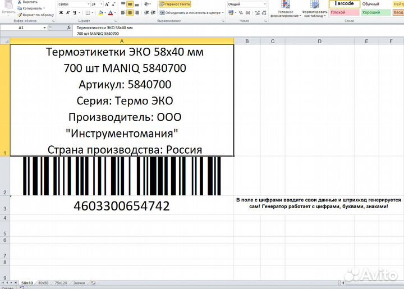Click the Paste (Вставить) button
404x289 pixels.
pos(8,8)
